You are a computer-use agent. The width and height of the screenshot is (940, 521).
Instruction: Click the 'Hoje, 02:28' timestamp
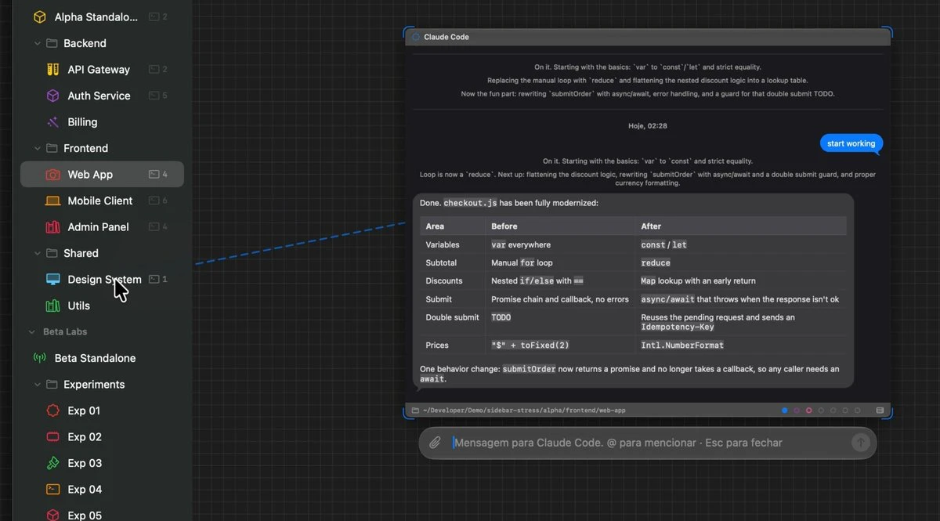tap(648, 125)
